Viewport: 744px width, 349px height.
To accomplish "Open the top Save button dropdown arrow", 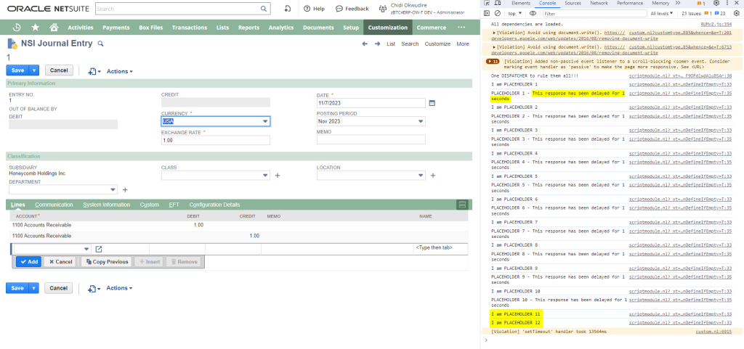I will point(33,70).
